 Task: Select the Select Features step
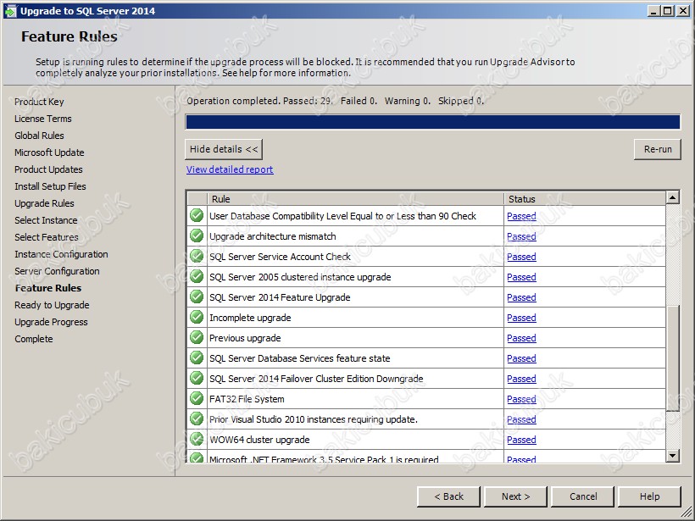click(x=46, y=237)
